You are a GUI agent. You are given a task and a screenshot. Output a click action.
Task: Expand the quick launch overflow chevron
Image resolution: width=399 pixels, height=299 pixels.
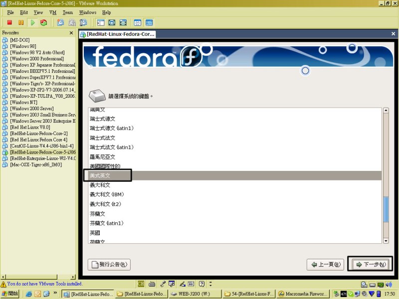[x=55, y=293]
